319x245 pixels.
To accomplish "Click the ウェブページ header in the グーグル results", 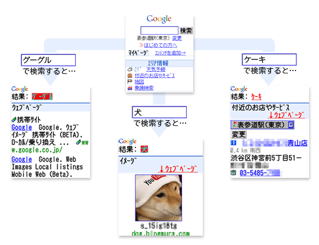I will pyautogui.click(x=27, y=107).
